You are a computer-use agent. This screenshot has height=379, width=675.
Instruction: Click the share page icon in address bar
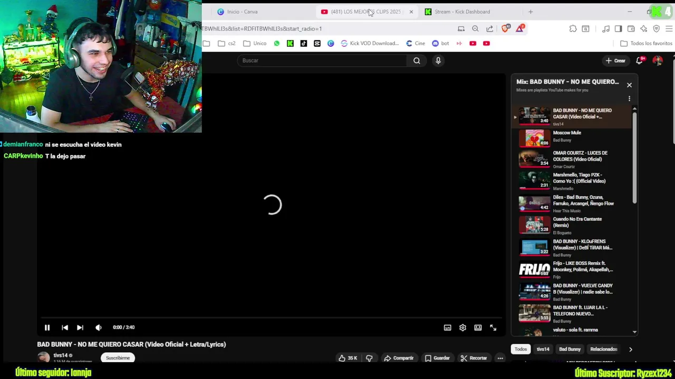pos(489,28)
